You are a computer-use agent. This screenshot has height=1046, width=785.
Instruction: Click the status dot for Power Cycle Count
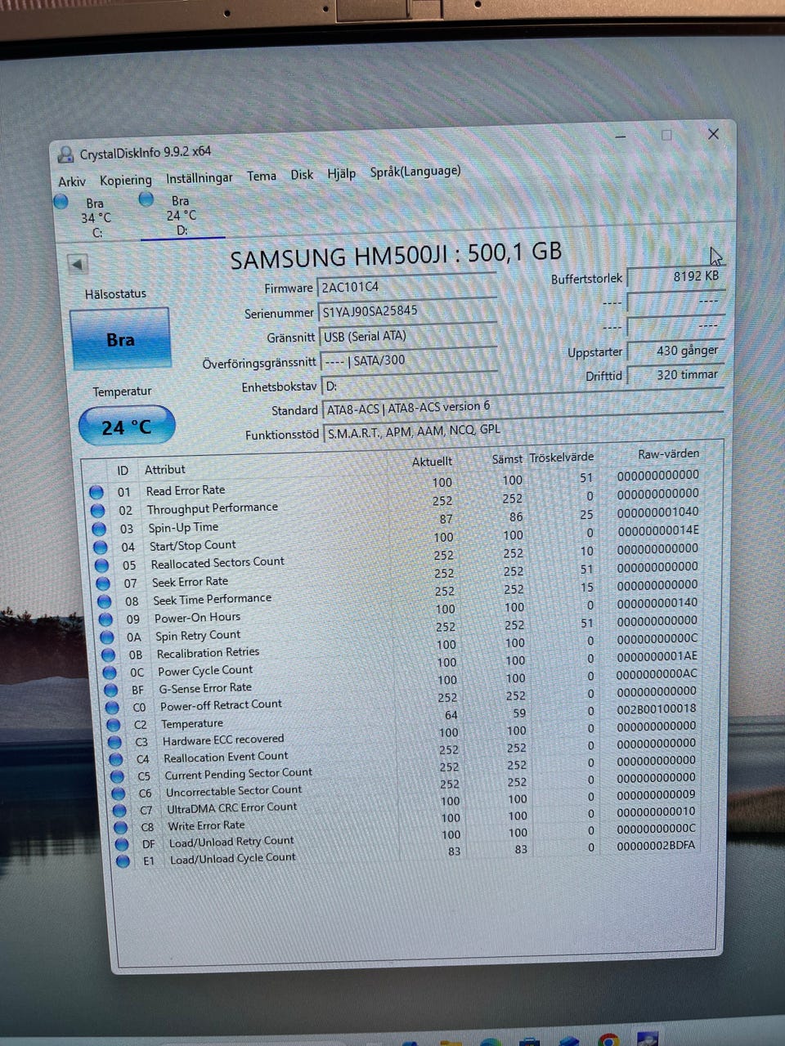click(x=110, y=672)
